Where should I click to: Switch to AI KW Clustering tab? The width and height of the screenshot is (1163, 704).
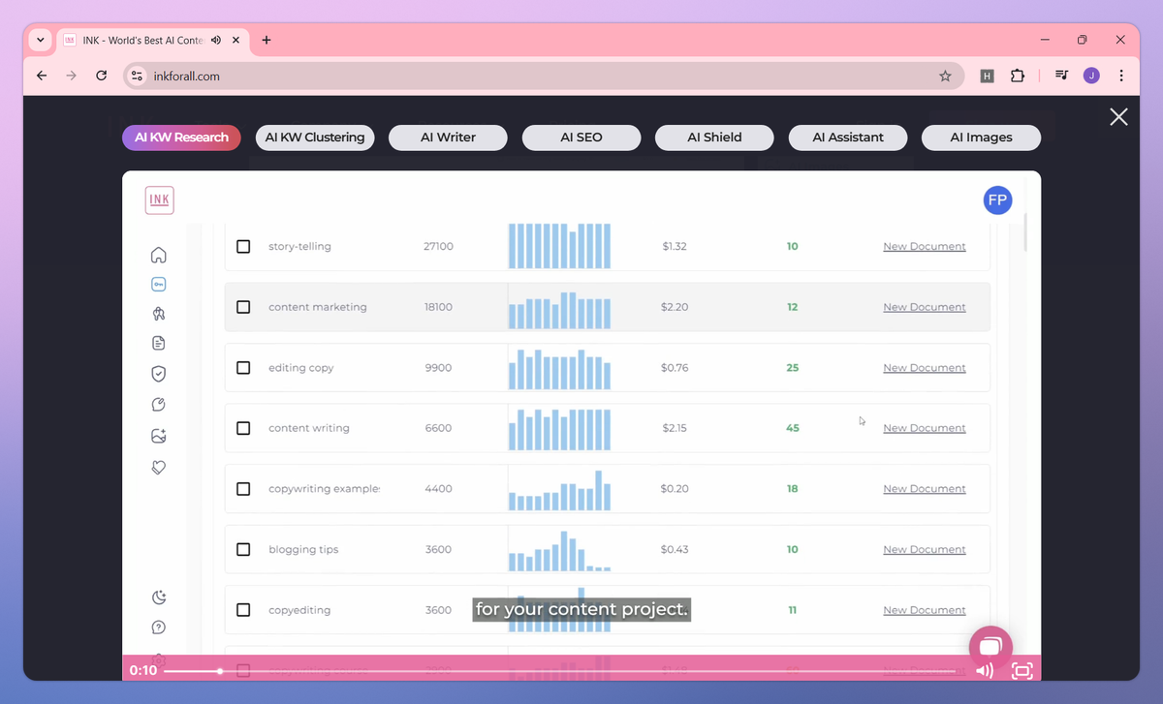pyautogui.click(x=315, y=138)
